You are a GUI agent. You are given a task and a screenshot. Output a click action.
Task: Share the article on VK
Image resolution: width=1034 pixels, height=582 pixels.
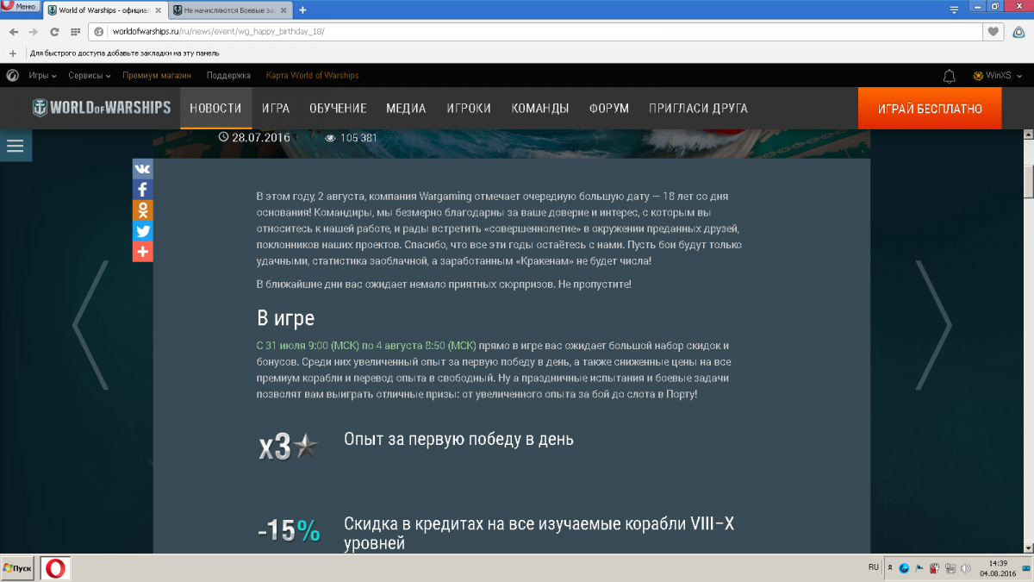point(143,169)
